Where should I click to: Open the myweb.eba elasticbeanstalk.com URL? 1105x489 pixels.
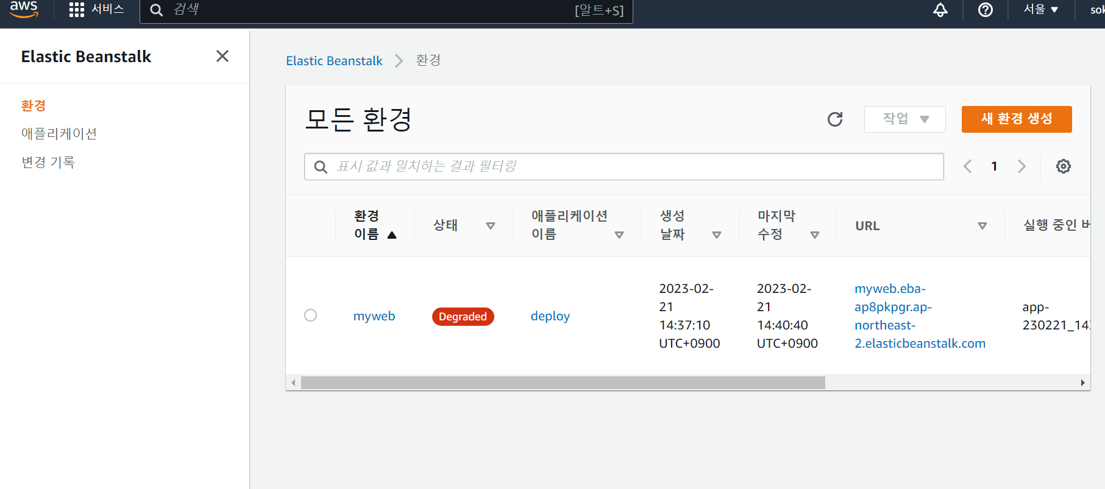920,316
